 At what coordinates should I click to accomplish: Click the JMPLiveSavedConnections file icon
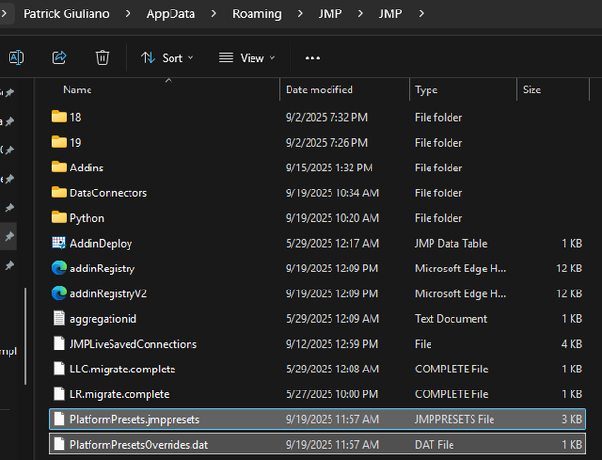tap(59, 343)
